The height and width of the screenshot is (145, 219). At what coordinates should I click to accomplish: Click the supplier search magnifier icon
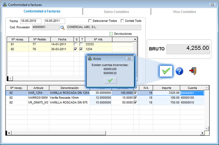coord(62,27)
